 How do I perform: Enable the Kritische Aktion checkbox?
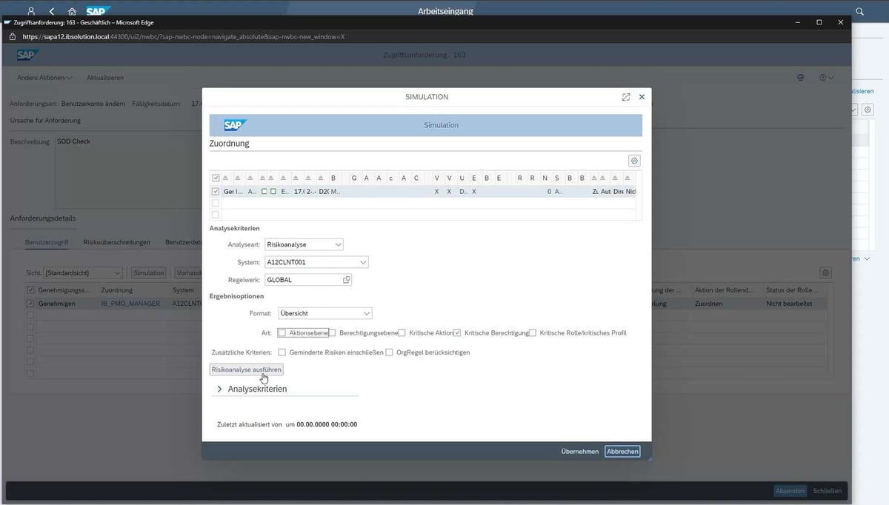[x=402, y=333]
